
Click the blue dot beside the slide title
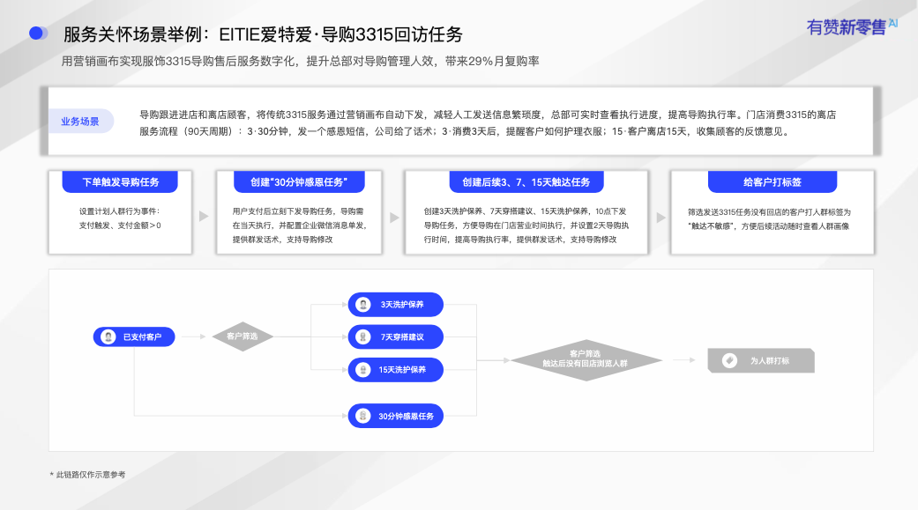(38, 33)
